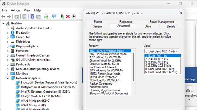The height and width of the screenshot is (110, 197).
Task: Click the Screenshot camera icon in background window
Action: click(x=188, y=91)
